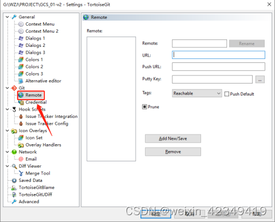
Task: Click the Advanced wrench icon
Action: pos(14,202)
